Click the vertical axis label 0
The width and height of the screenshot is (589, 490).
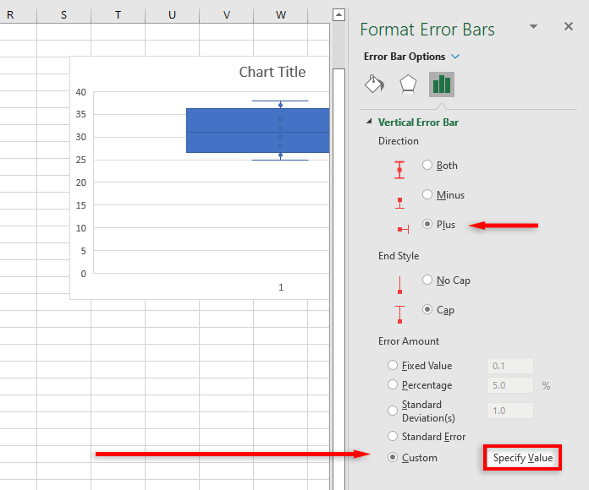pyautogui.click(x=84, y=274)
